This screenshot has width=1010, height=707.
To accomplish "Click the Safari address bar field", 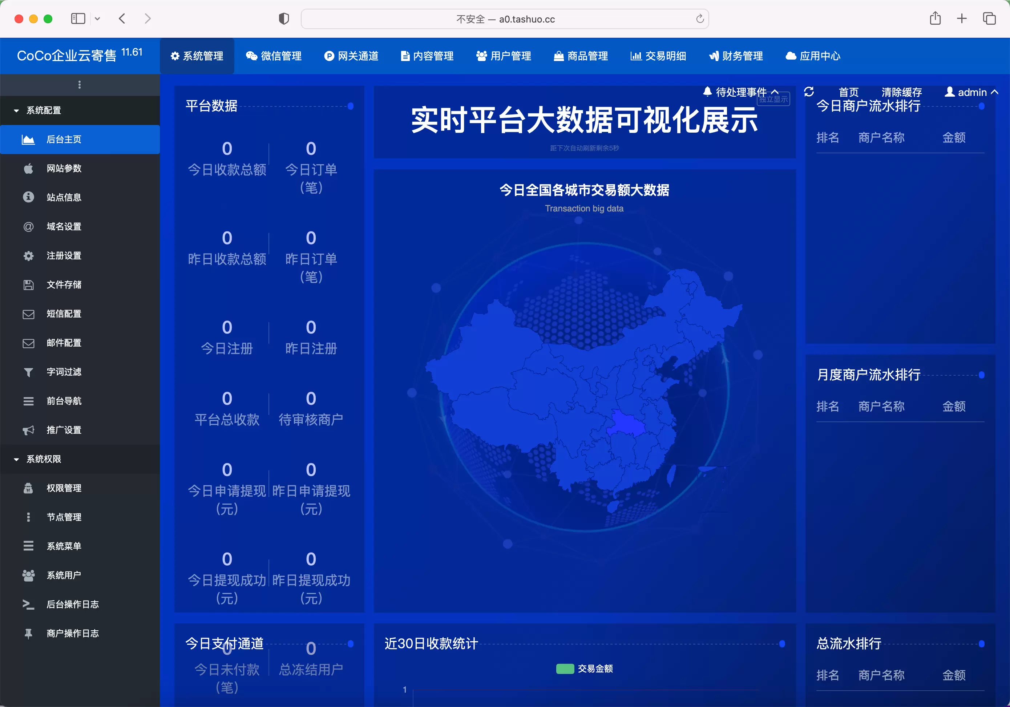I will click(x=505, y=19).
